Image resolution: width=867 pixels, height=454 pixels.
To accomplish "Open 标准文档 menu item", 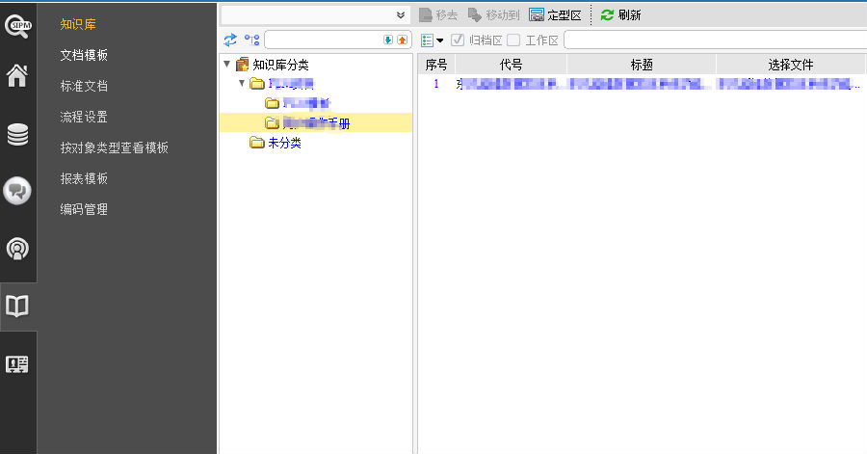I will click(84, 86).
